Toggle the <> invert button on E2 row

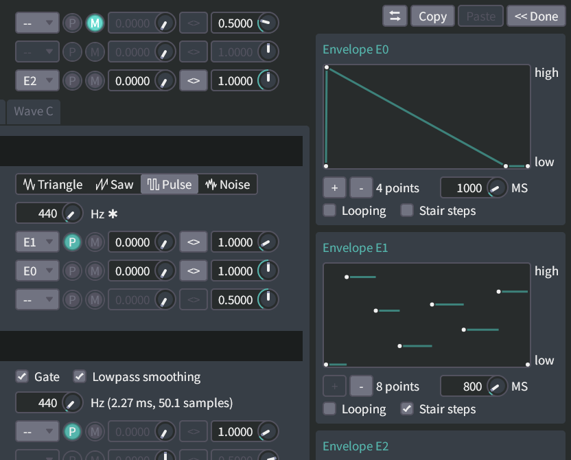(194, 81)
